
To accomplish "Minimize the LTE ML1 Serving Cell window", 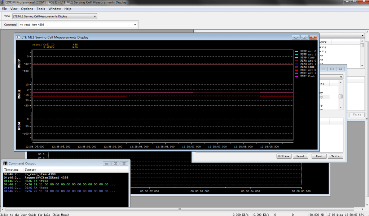I will pyautogui.click(x=296, y=37).
